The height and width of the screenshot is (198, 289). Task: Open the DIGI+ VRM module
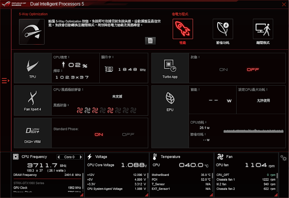[x=33, y=133]
